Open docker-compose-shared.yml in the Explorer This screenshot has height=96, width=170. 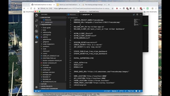(x=52, y=61)
